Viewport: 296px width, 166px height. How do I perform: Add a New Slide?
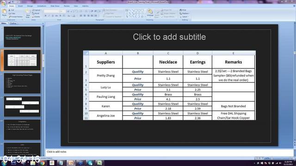coord(28,13)
